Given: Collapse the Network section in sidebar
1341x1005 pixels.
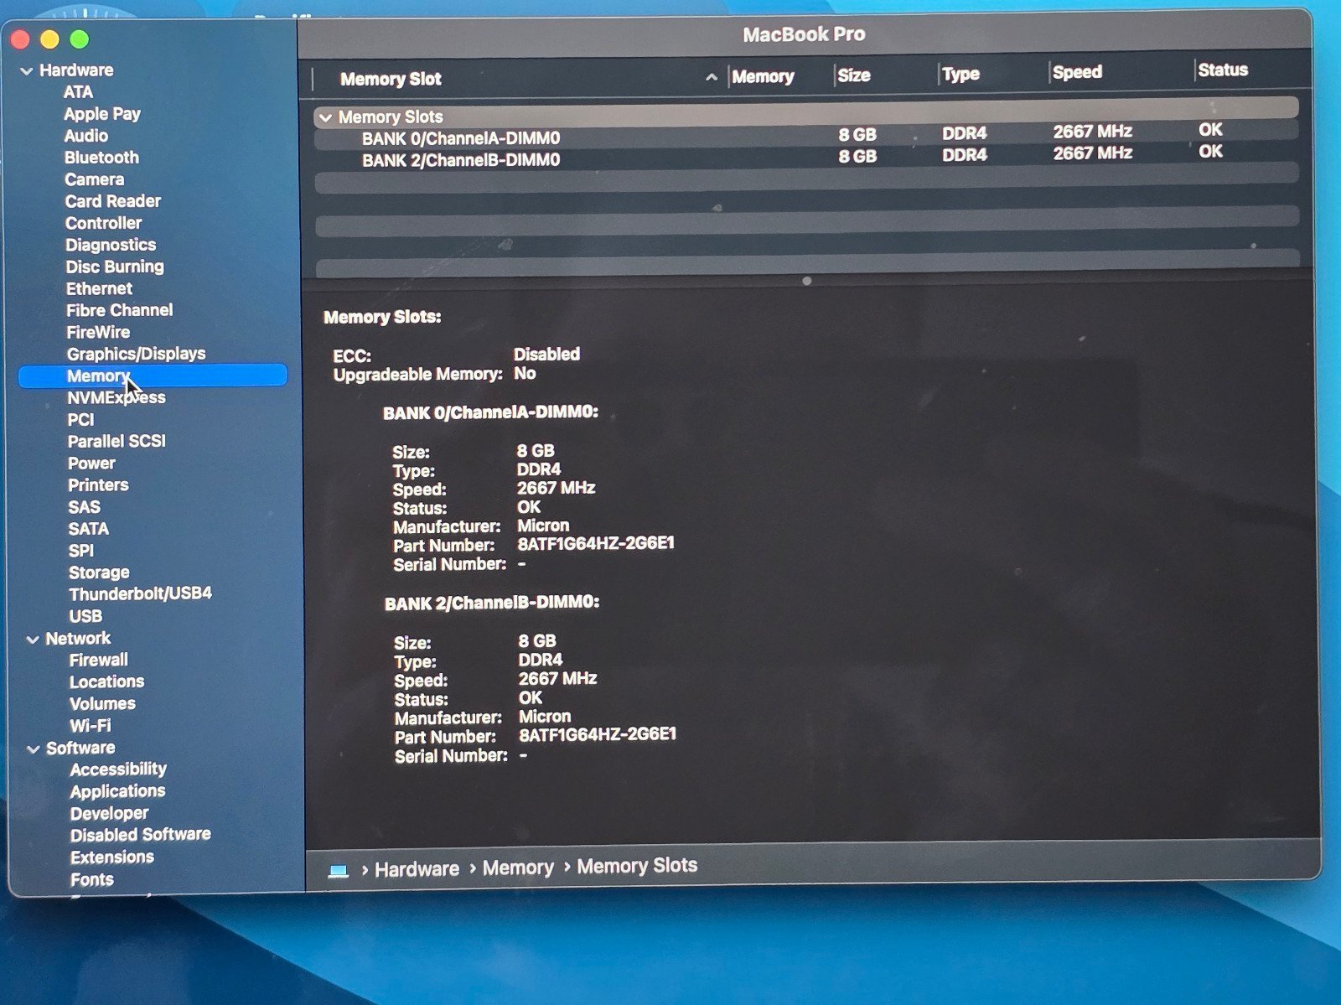Looking at the screenshot, I should (x=33, y=640).
